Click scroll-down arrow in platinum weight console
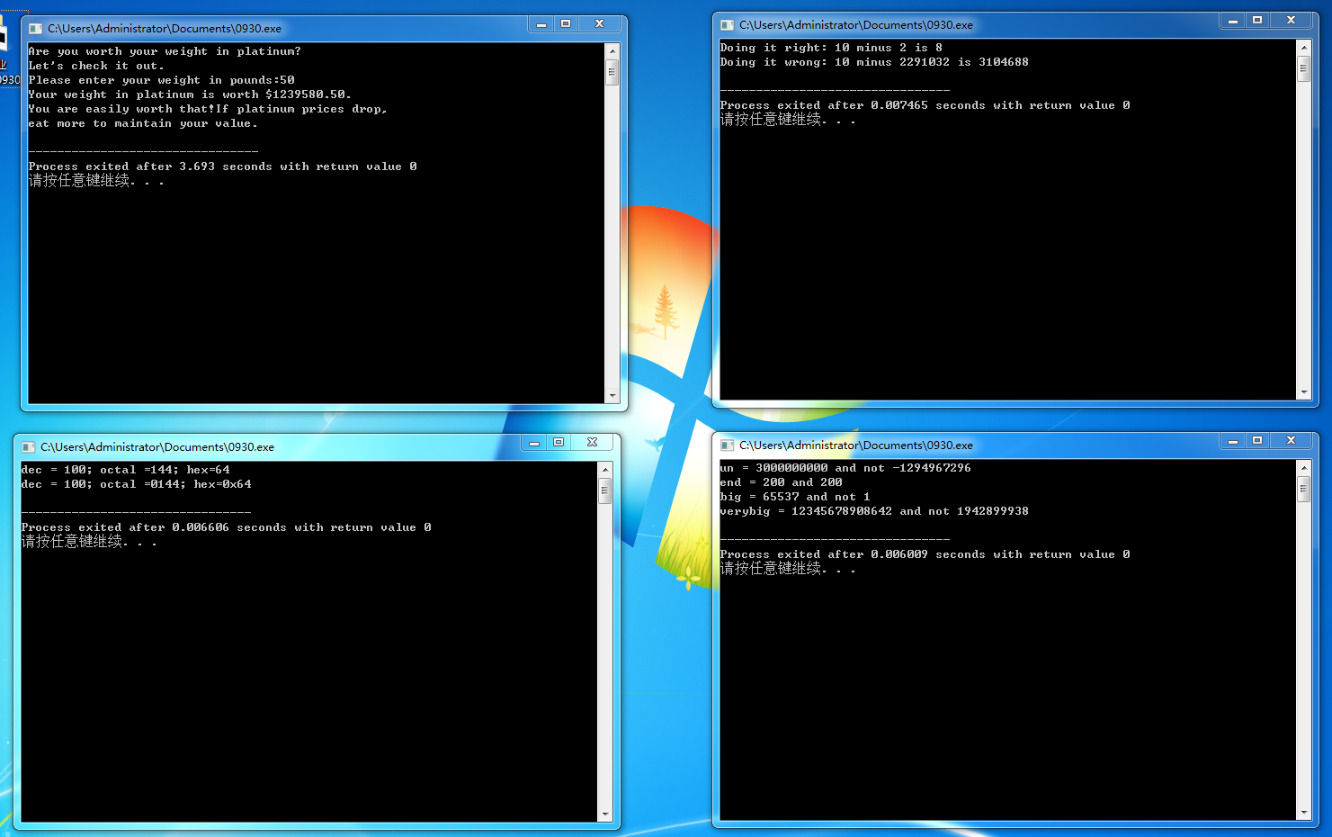Image resolution: width=1332 pixels, height=837 pixels. 612,395
